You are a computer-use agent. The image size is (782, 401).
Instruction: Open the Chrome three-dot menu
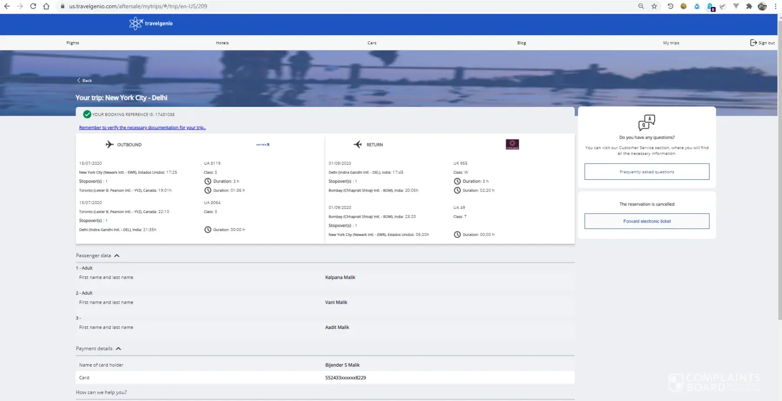[775, 6]
